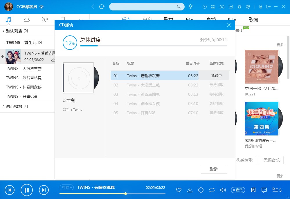Download the playing track in playlist row
The width and height of the screenshot is (290, 199).
tap(53, 59)
